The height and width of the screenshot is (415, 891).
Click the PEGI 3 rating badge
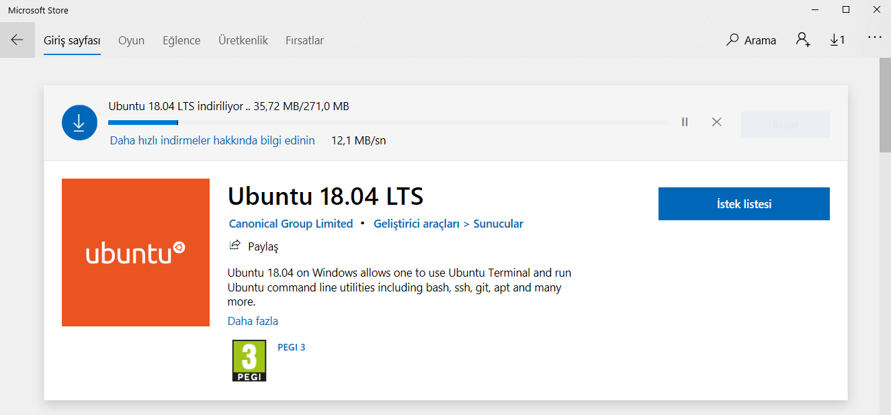click(x=249, y=361)
